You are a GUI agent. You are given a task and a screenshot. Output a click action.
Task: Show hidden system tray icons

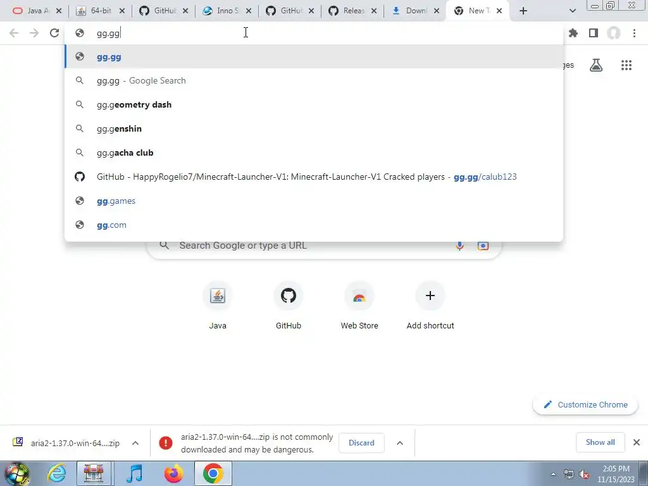coord(553,475)
